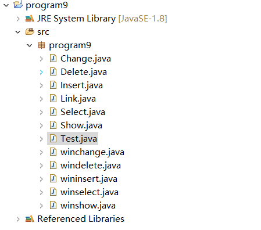
Task: Expand the winselect.java node
Action: click(41, 192)
